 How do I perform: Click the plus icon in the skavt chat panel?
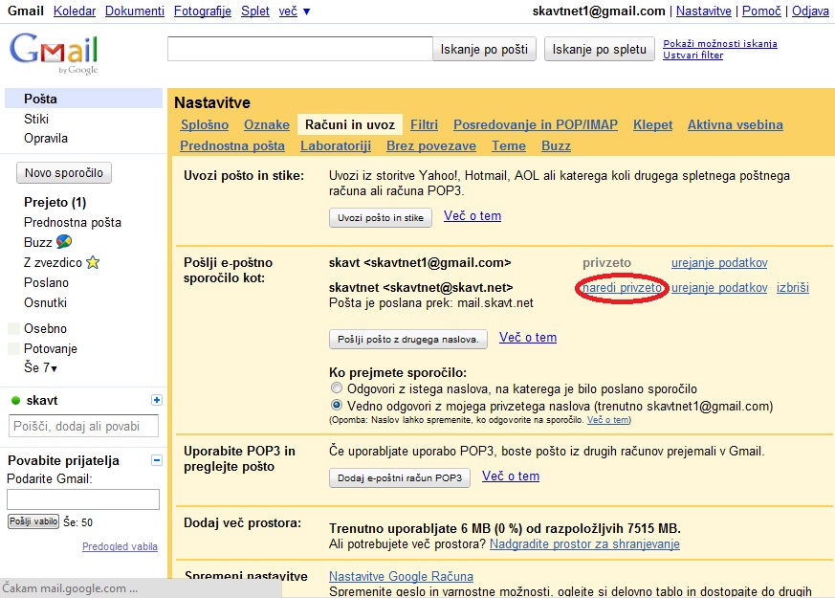(157, 400)
